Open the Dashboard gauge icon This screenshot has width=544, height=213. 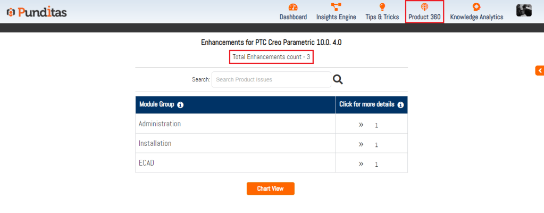[x=293, y=7]
